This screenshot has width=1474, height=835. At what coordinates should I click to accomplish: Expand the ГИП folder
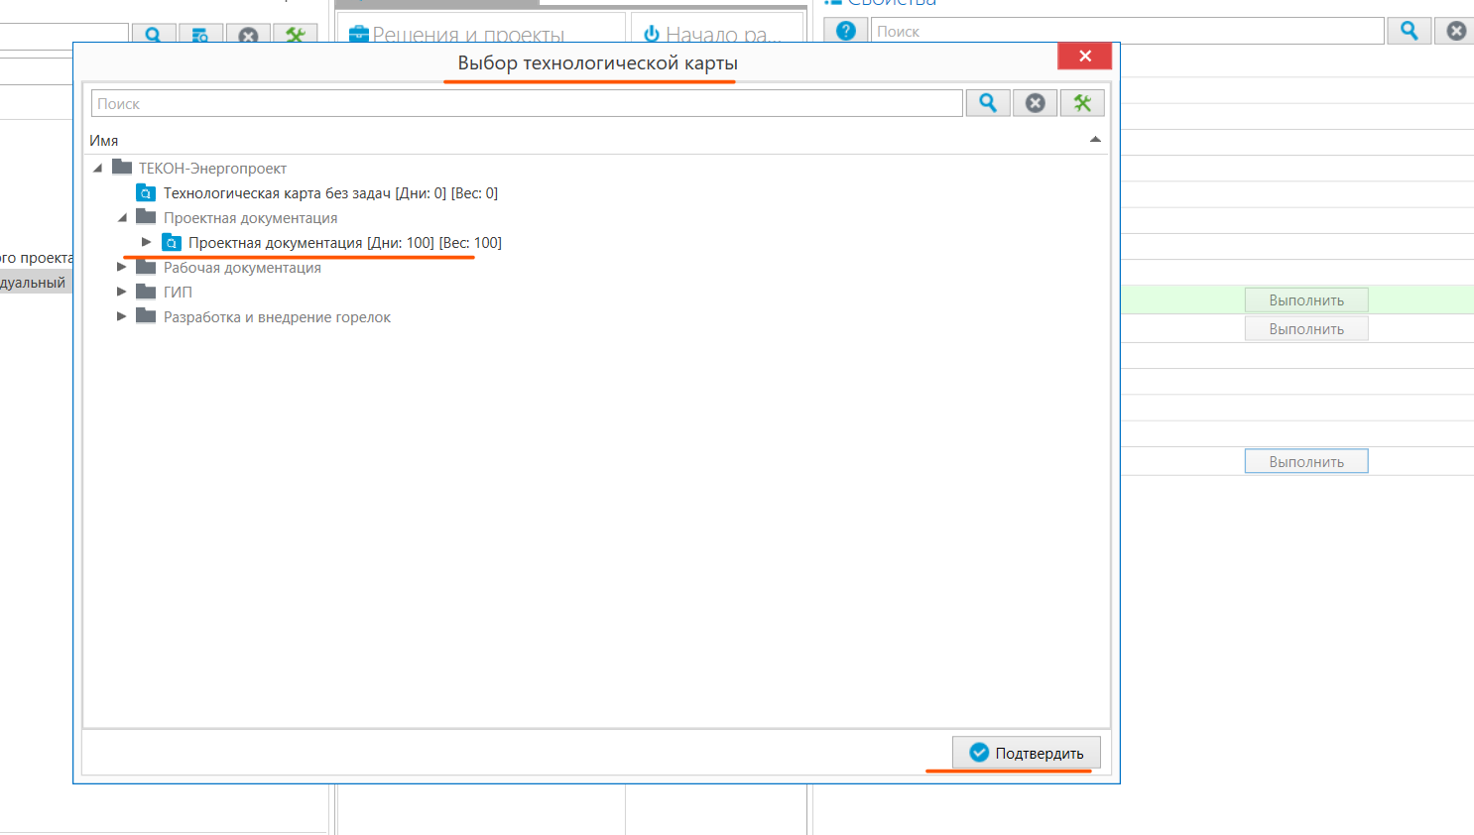(122, 292)
